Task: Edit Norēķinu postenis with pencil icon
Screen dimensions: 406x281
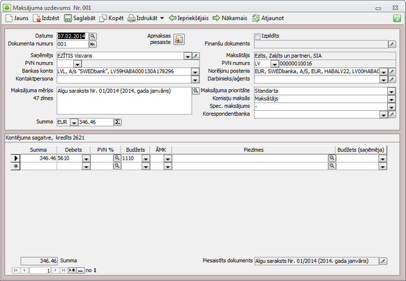Action: pos(392,71)
